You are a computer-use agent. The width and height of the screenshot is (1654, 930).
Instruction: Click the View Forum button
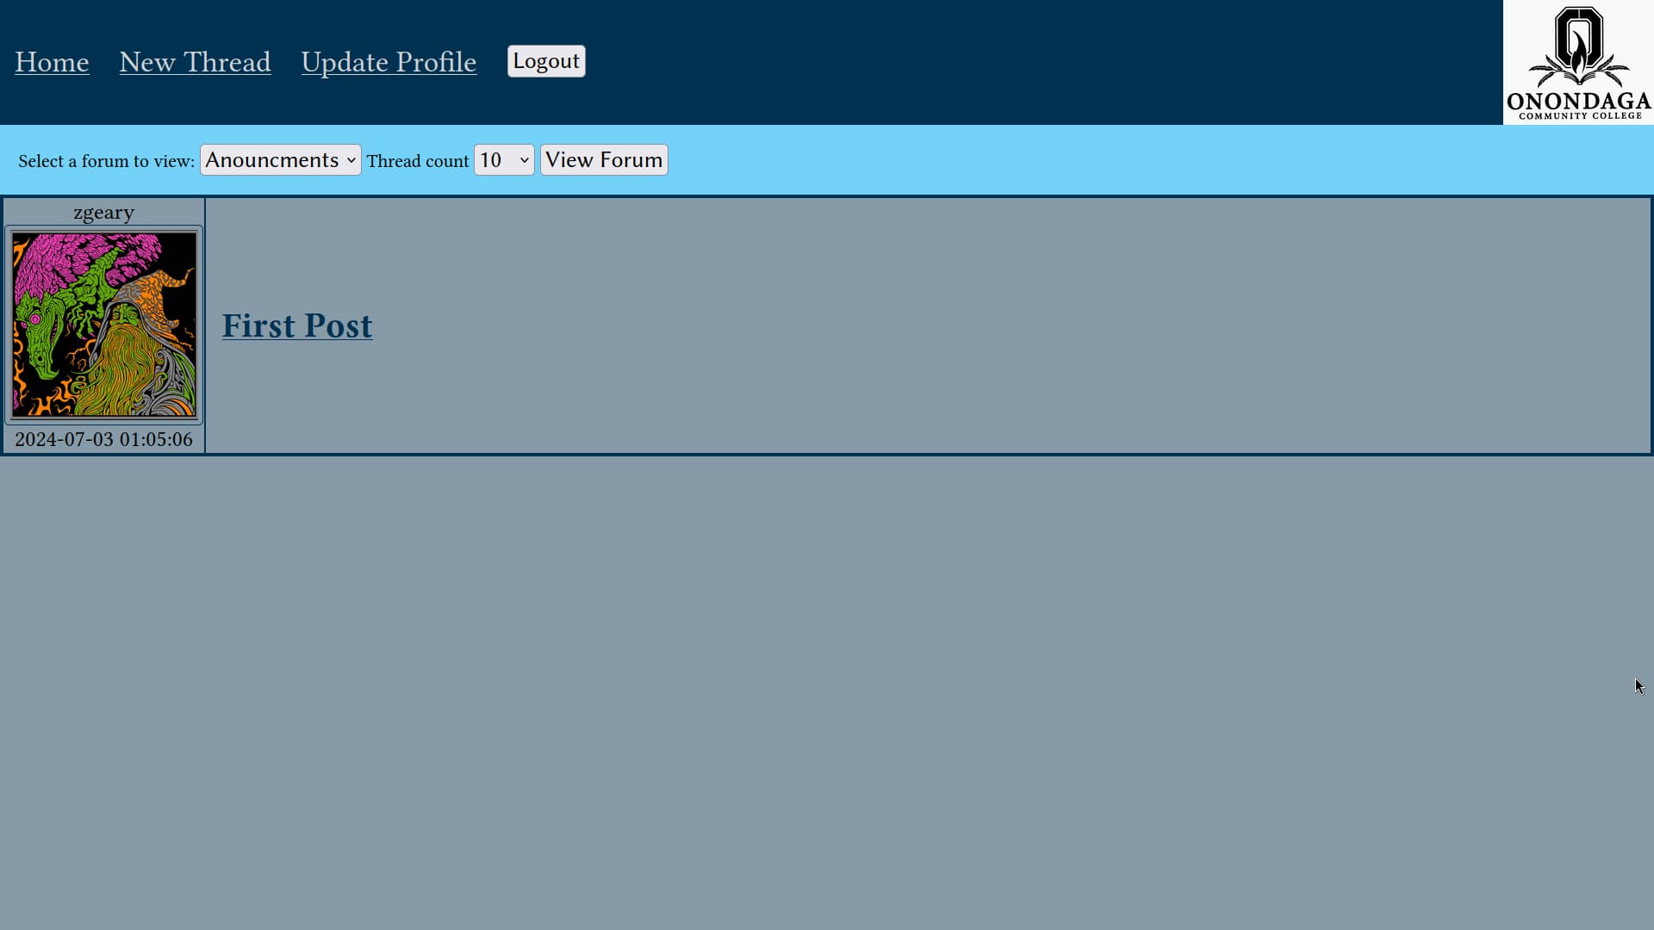click(603, 160)
